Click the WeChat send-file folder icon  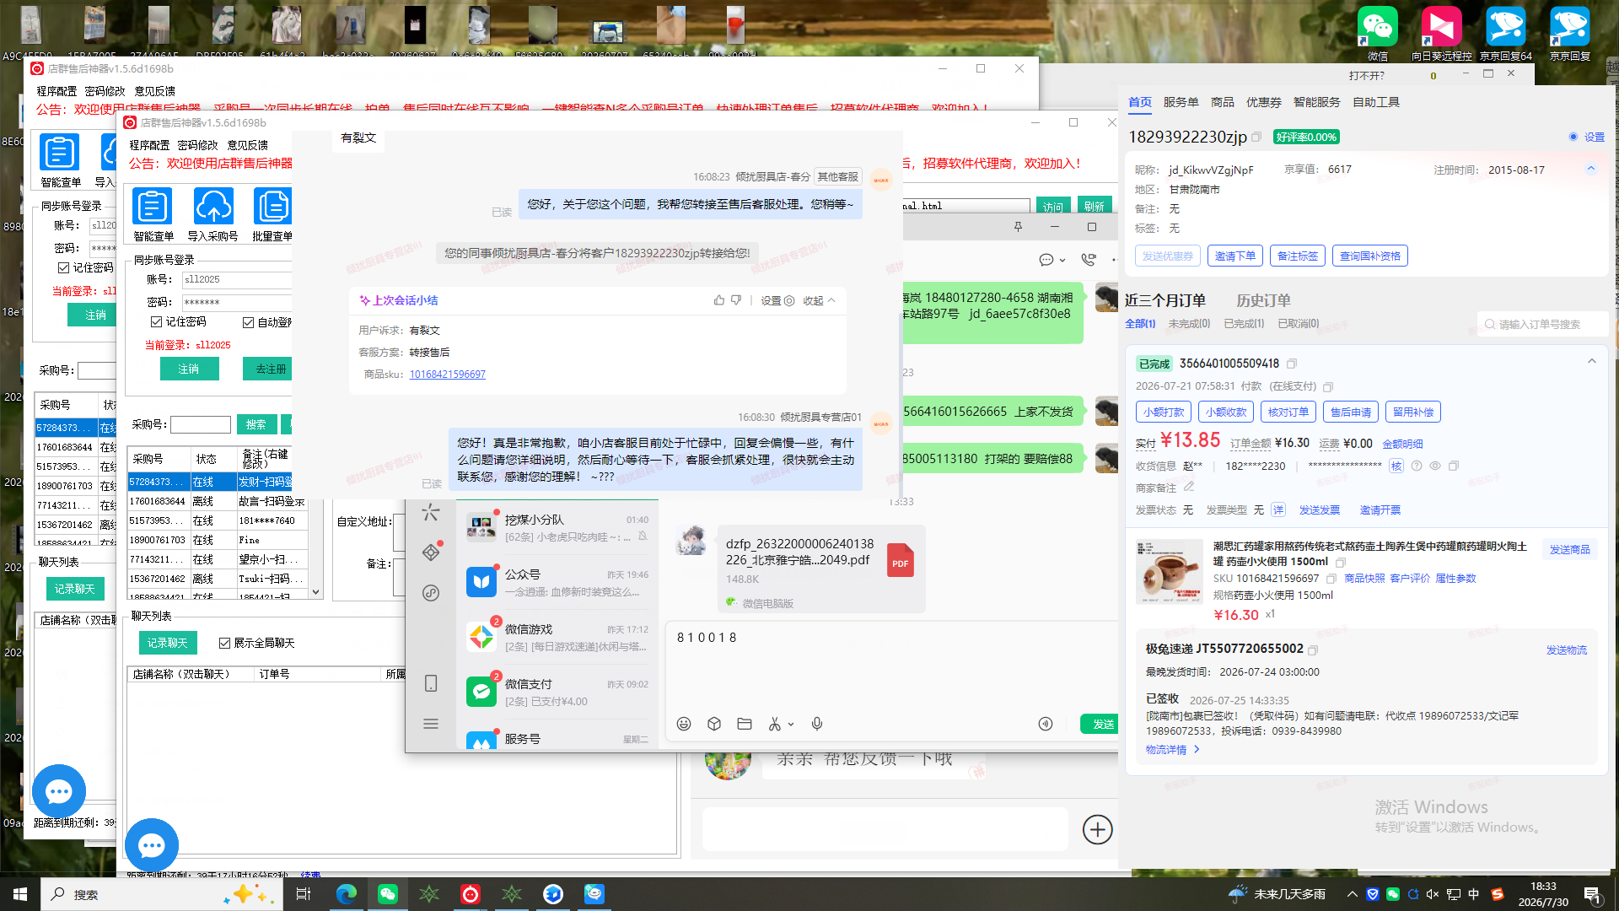pos(745,724)
